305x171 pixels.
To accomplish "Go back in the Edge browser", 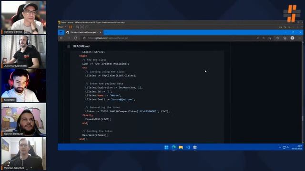I will [x=61, y=38].
